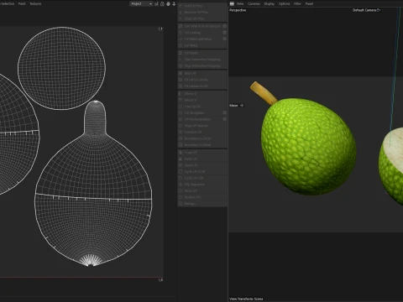
Task: Open the Cameras menu in 3D viewport
Action: click(x=254, y=4)
